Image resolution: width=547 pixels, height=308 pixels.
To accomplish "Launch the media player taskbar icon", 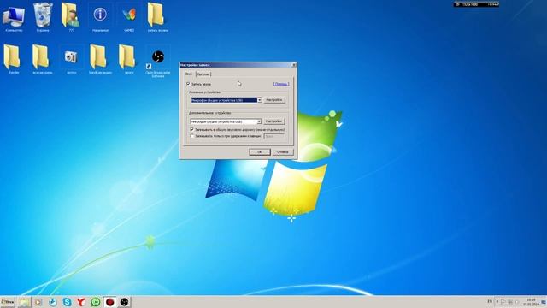I will (x=38, y=302).
